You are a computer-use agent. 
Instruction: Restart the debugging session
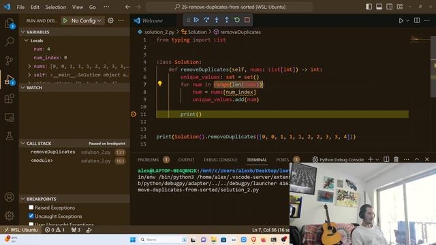[237, 20]
